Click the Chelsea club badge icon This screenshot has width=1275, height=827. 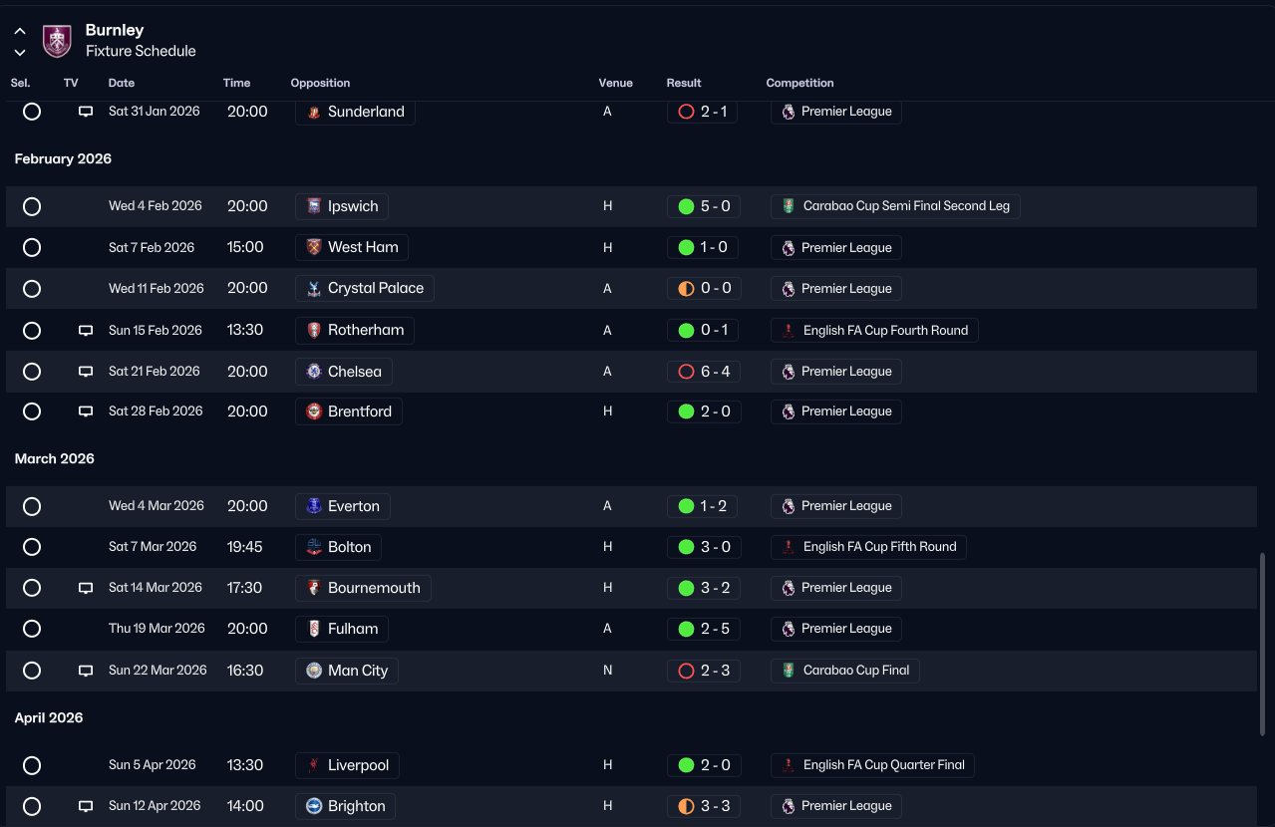(x=314, y=372)
